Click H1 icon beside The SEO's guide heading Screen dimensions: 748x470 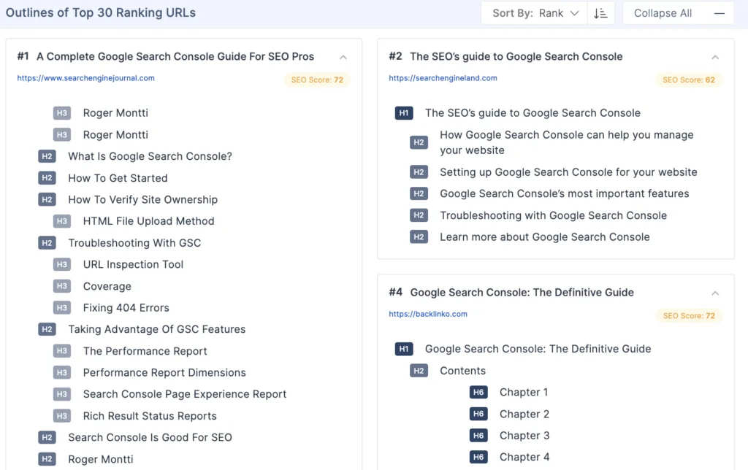point(403,113)
